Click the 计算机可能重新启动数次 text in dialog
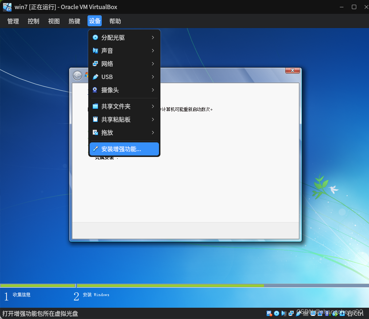Viewport: 369px width, 319px height. [x=186, y=109]
